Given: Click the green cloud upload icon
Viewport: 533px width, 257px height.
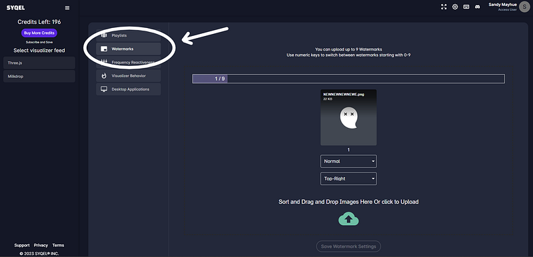Looking at the screenshot, I should tap(348, 219).
